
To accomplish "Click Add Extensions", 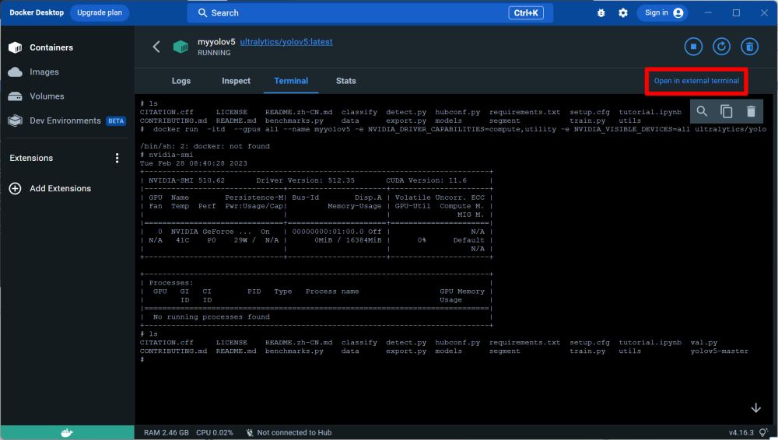I will [60, 188].
